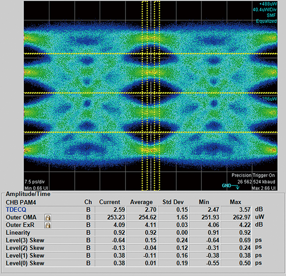Click the Min 0.66 UI label
The height and width of the screenshot is (276, 286).
(36, 188)
